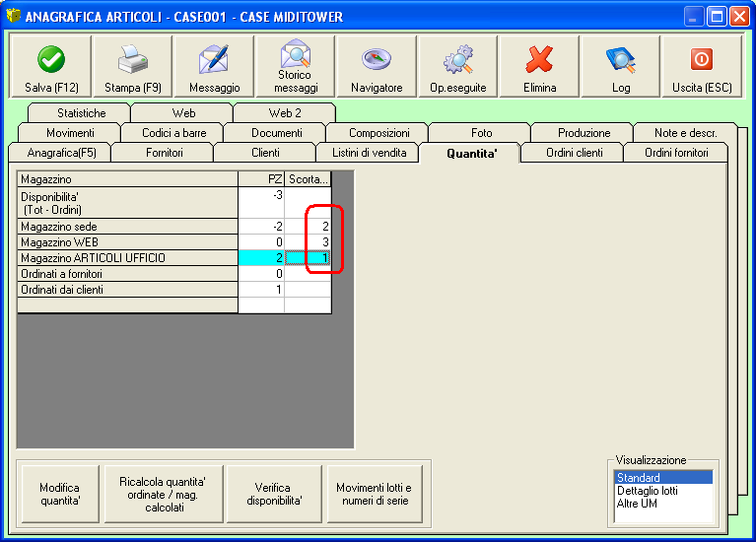Select Magazzino ARTICOLI UFFICIO row label
Image resolution: width=756 pixels, height=542 pixels.
[x=128, y=258]
